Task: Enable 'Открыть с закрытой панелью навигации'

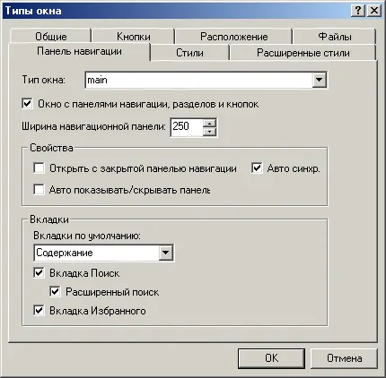Action: click(x=39, y=168)
